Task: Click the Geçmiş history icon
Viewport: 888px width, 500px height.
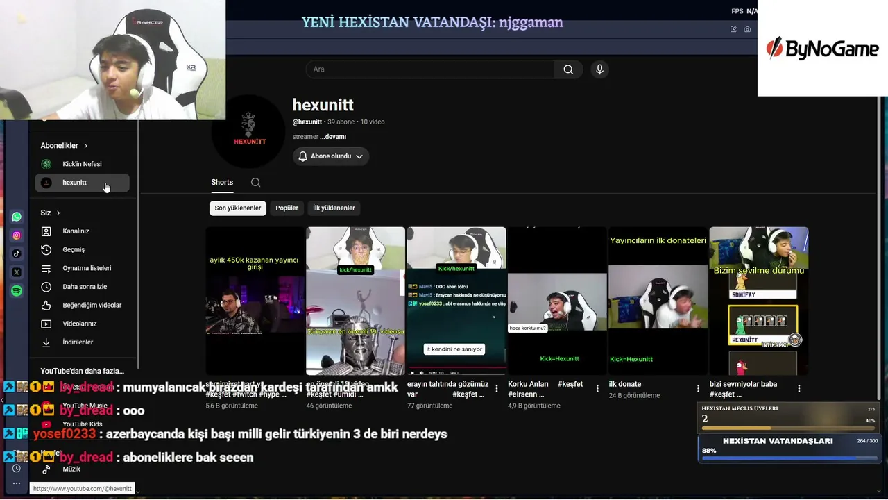Action: click(46, 250)
